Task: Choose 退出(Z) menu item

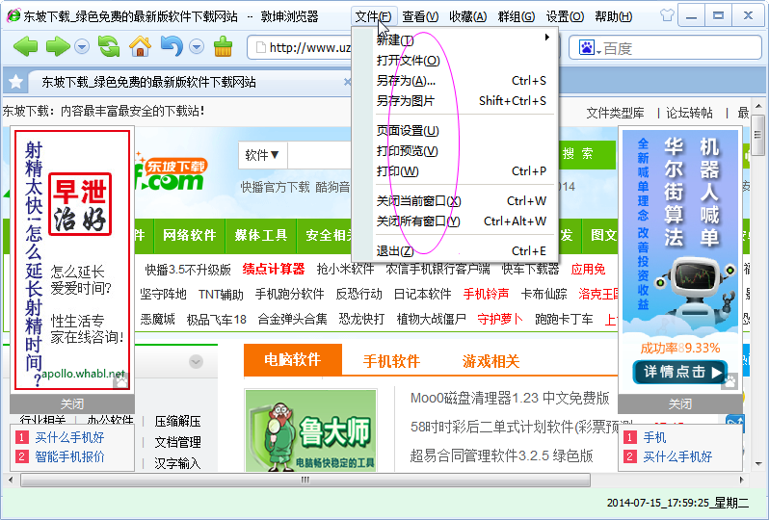Action: coord(464,251)
